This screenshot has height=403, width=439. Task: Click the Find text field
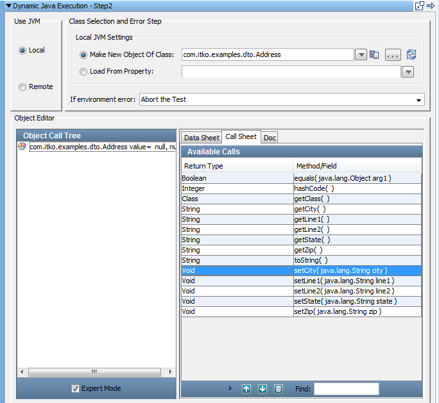coord(346,389)
